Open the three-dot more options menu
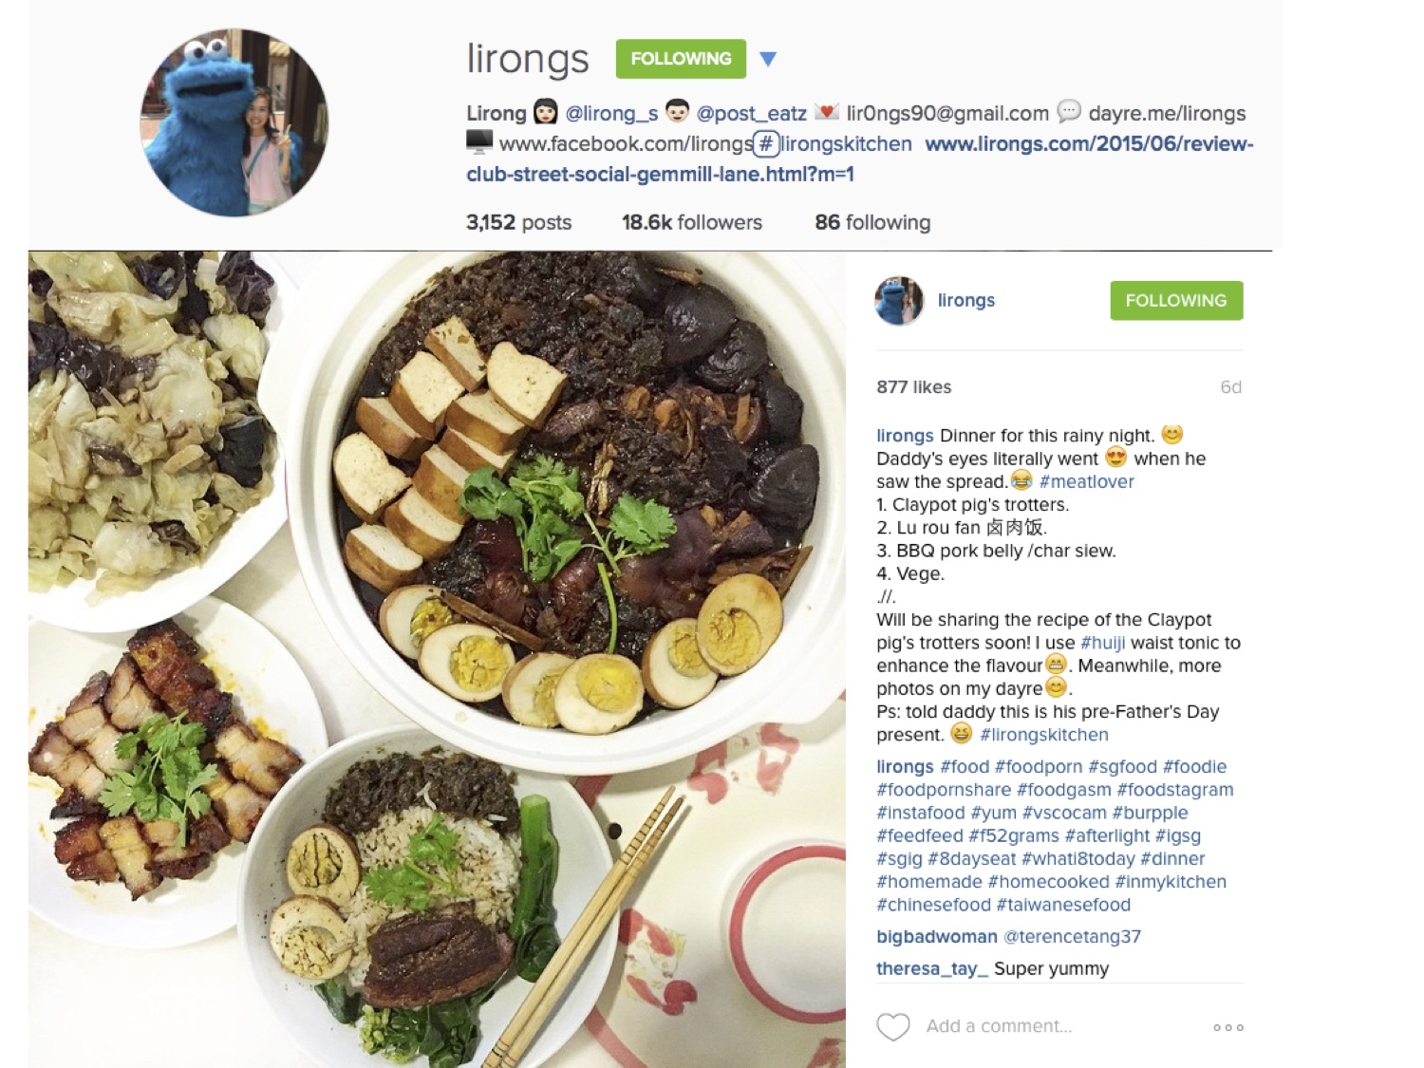The height and width of the screenshot is (1068, 1424). [1227, 1027]
